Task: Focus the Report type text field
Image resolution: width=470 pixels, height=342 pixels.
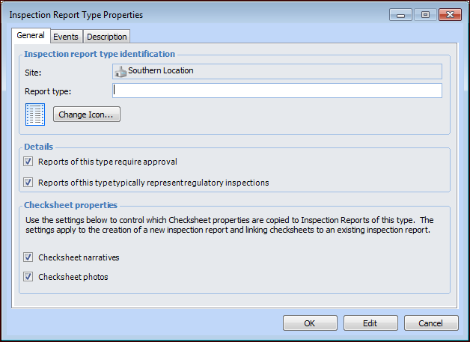Action: [277, 91]
